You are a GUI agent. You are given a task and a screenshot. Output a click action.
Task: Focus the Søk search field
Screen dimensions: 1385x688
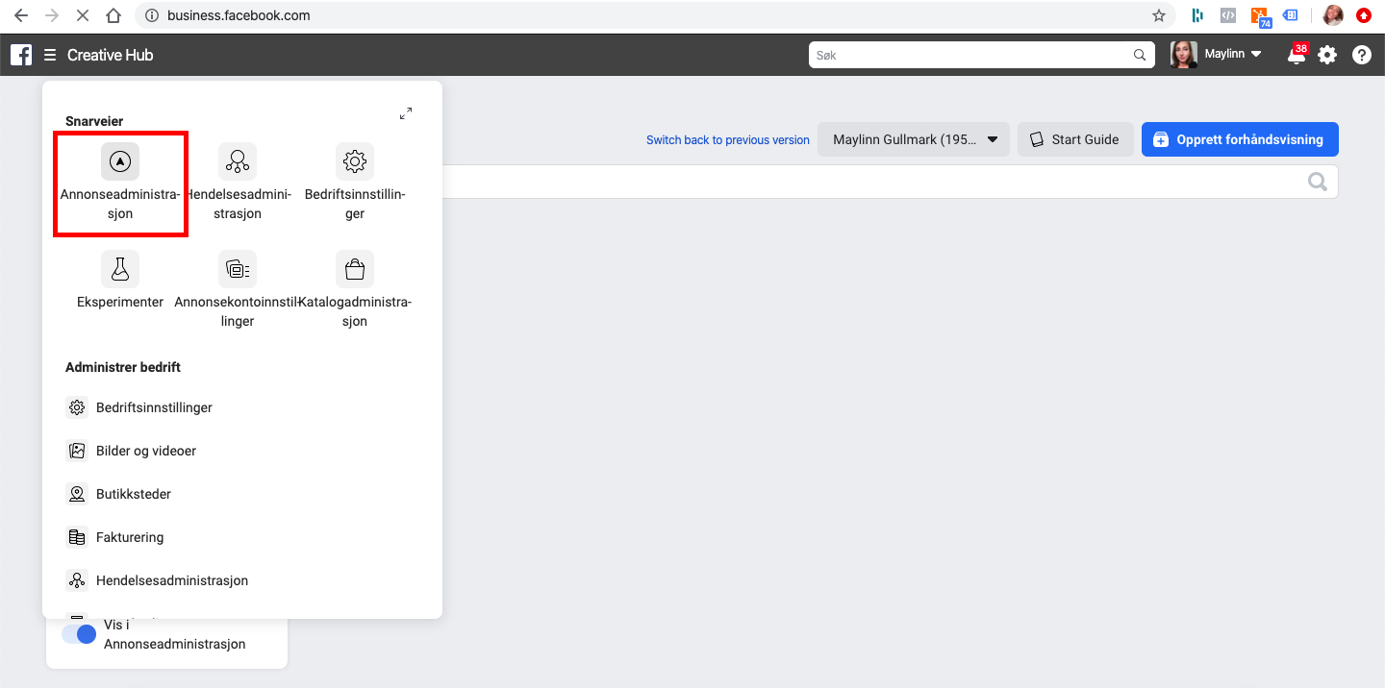click(x=981, y=55)
